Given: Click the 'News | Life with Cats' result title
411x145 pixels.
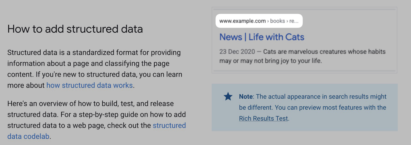Looking at the screenshot, I should point(261,37).
